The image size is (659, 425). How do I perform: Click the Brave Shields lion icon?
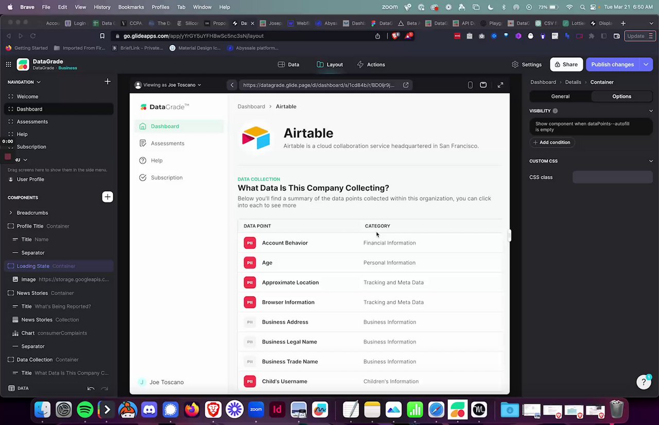[395, 36]
